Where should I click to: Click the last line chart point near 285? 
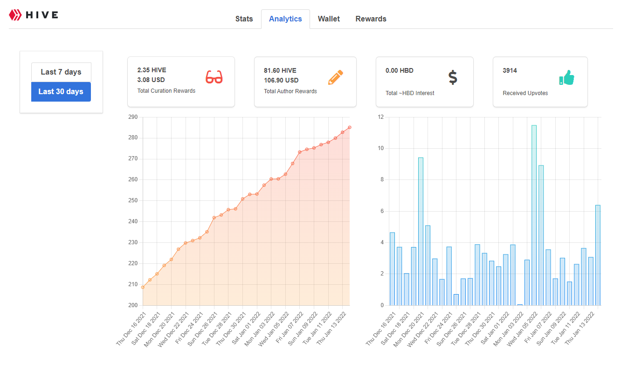click(x=349, y=127)
